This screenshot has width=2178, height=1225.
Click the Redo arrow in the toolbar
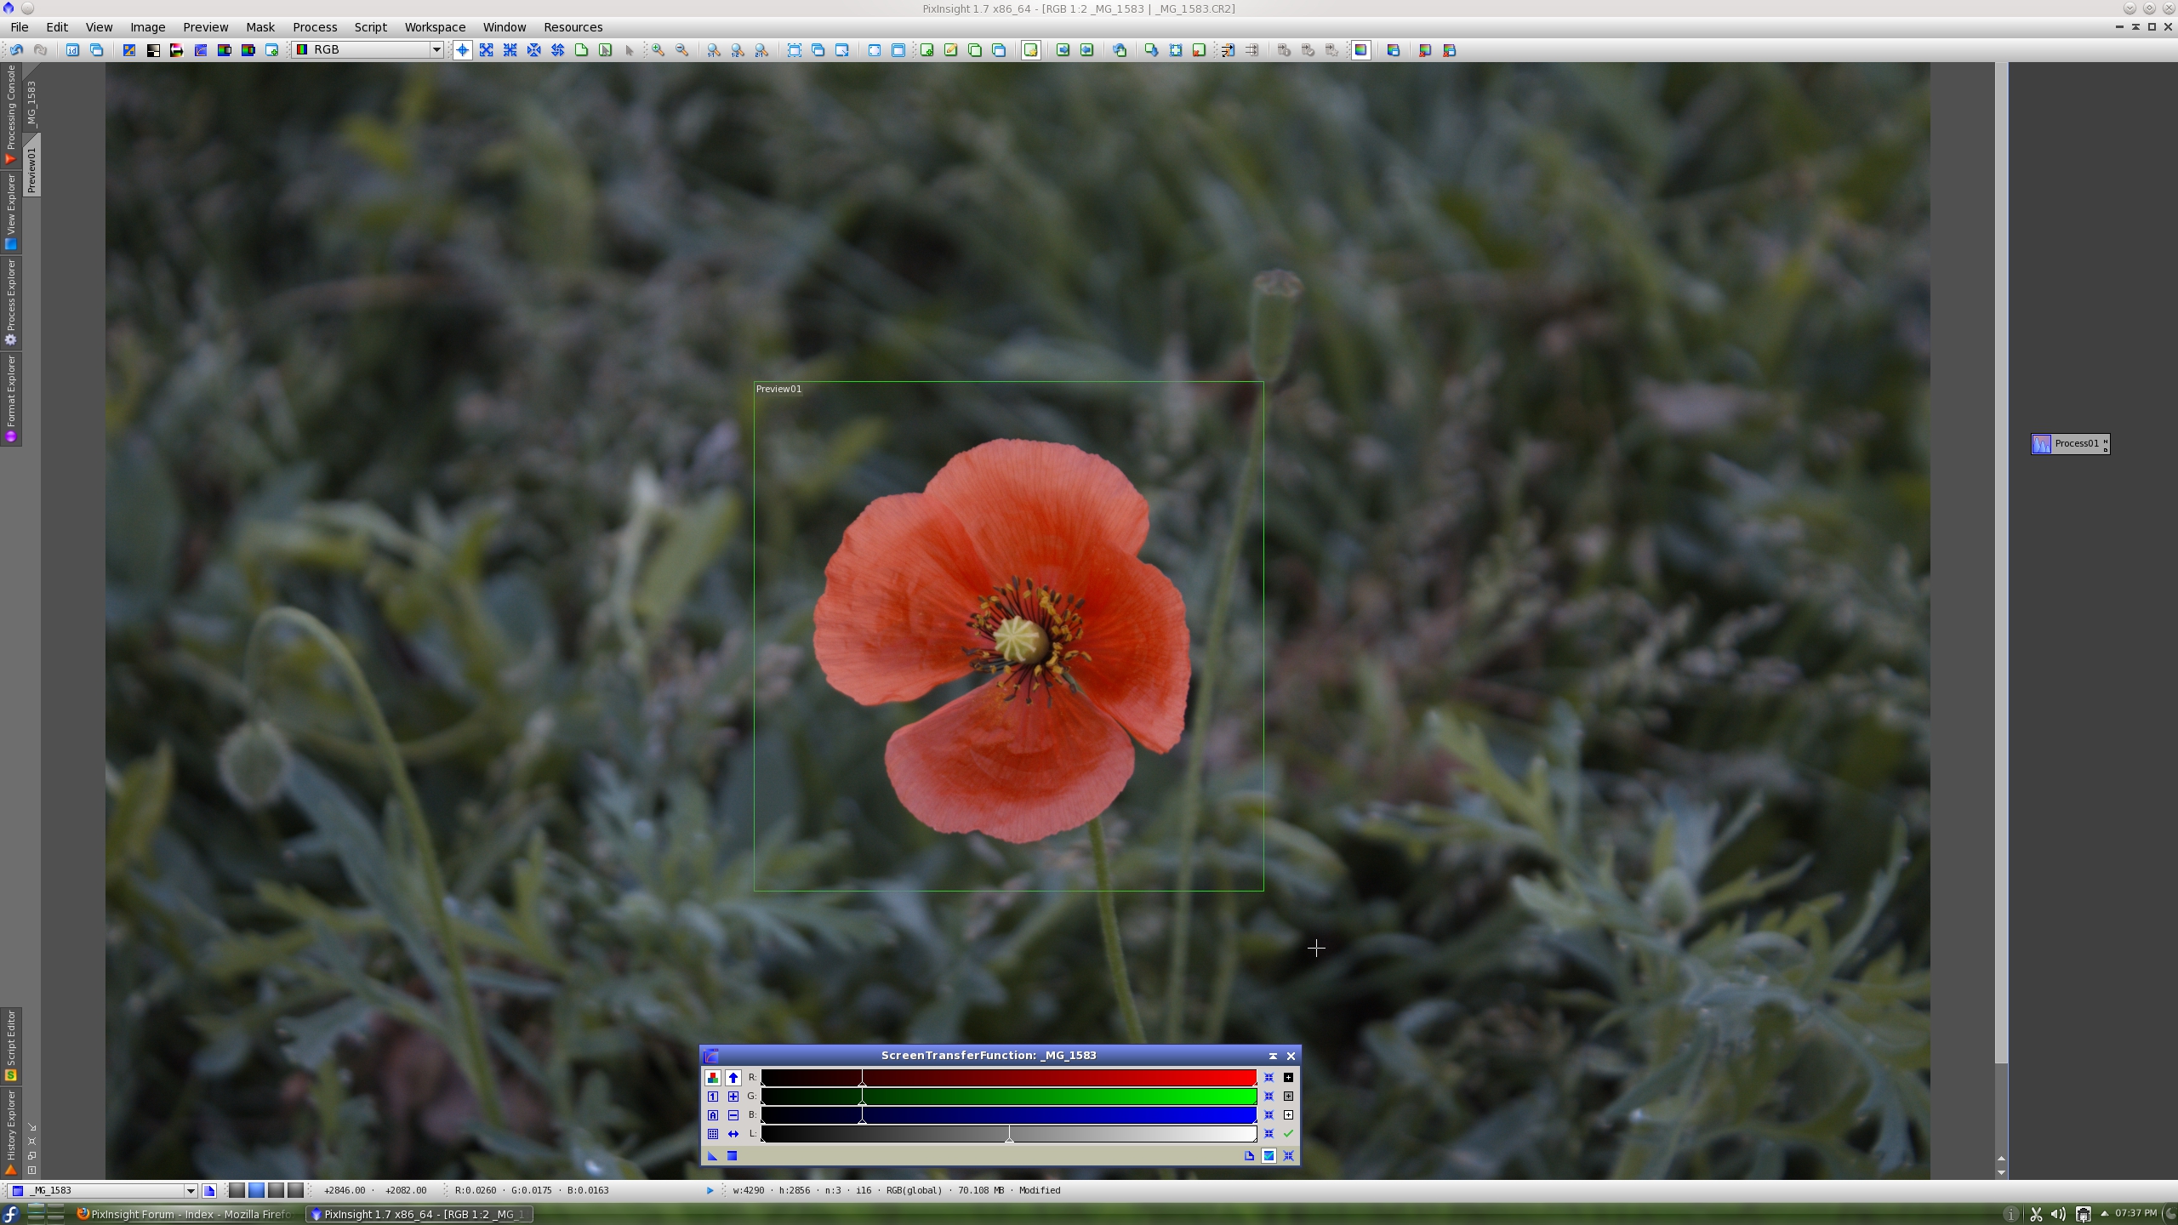point(40,50)
